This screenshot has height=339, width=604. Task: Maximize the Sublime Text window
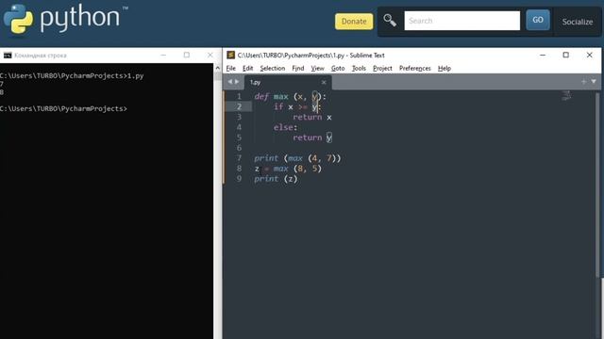566,55
